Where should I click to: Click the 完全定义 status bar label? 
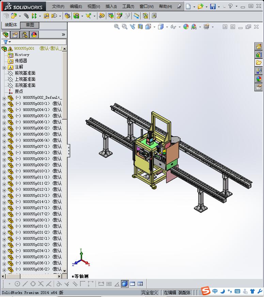coord(150,293)
